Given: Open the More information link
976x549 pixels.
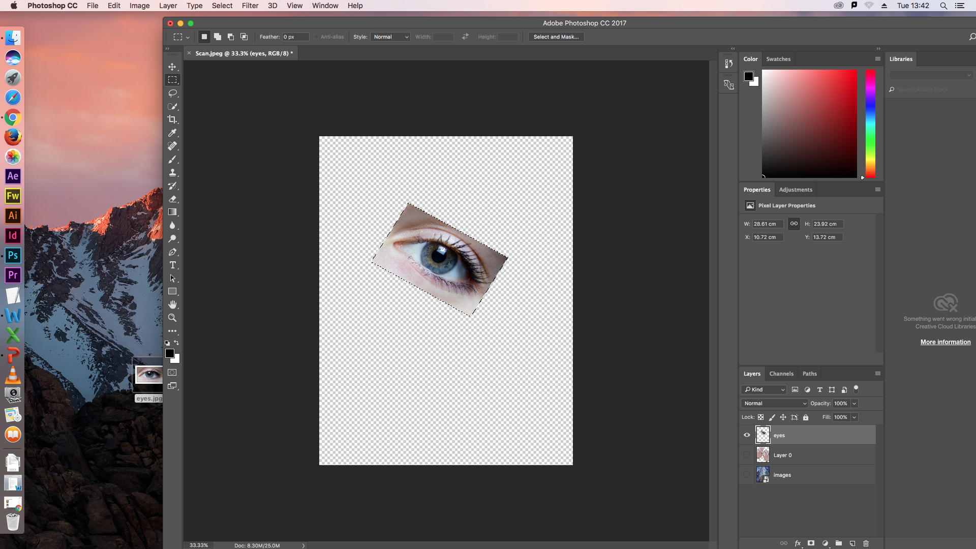Looking at the screenshot, I should pyautogui.click(x=945, y=342).
